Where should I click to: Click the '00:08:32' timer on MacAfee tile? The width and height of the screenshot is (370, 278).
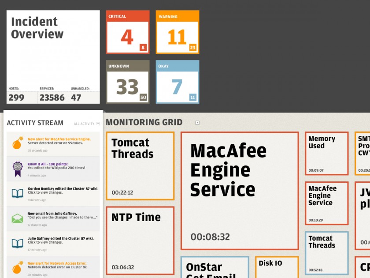tap(210, 237)
